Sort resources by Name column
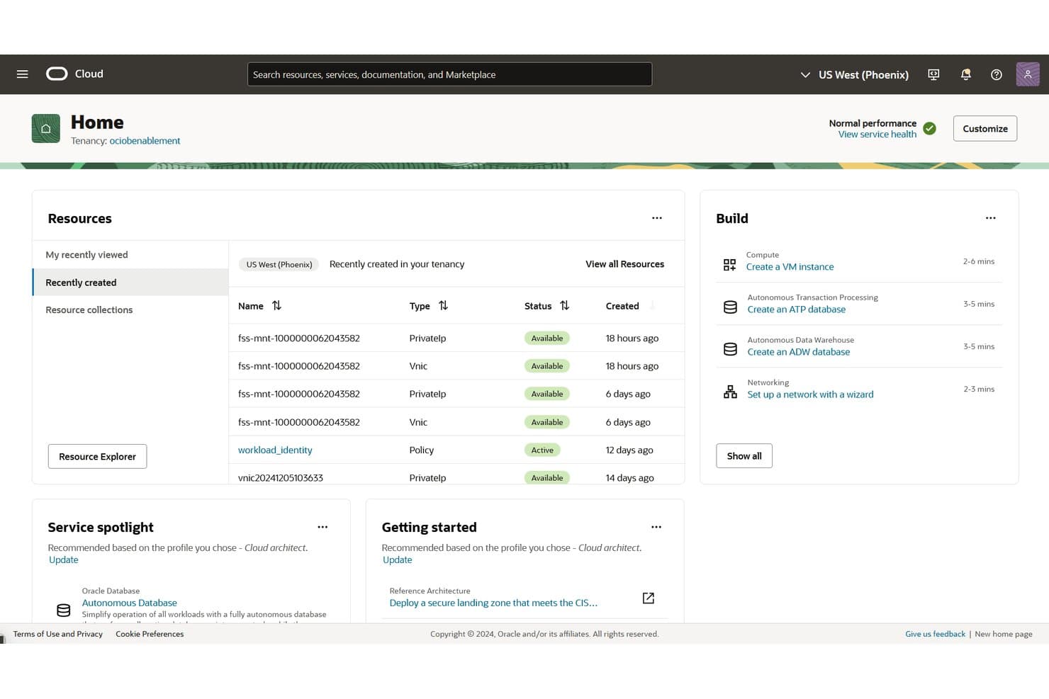The height and width of the screenshot is (699, 1049). (276, 305)
